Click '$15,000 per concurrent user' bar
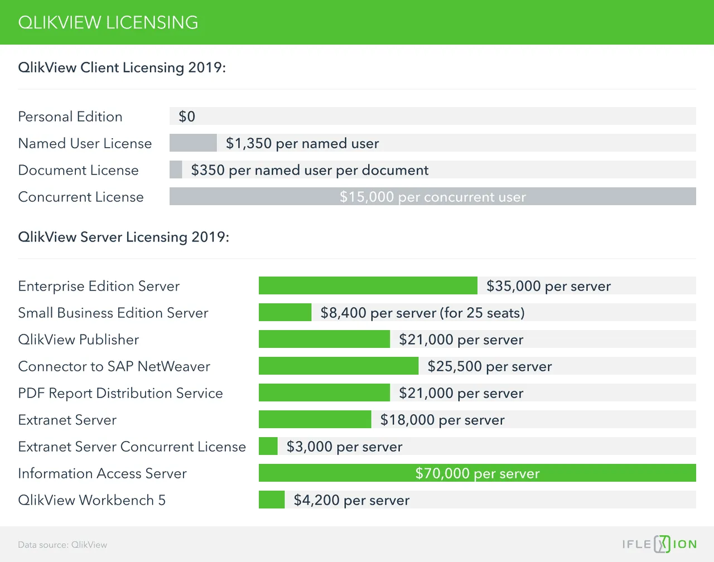The height and width of the screenshot is (562, 714). click(x=433, y=196)
